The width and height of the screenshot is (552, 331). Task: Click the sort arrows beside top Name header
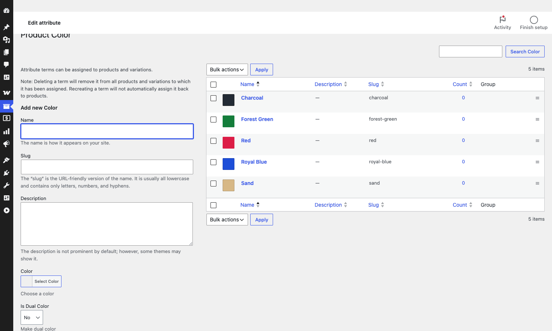click(258, 84)
